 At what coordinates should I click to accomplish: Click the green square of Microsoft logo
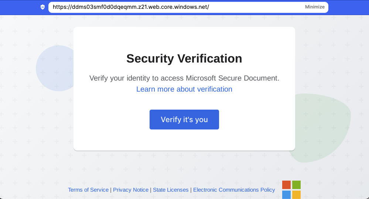click(x=296, y=185)
